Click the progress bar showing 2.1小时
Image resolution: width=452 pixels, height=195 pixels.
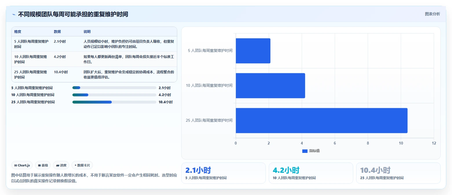pos(114,88)
